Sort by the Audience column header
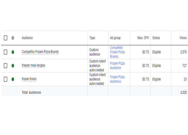188x135 pixels. (x=27, y=38)
